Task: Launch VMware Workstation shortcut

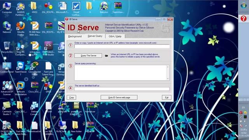Action: [21, 88]
